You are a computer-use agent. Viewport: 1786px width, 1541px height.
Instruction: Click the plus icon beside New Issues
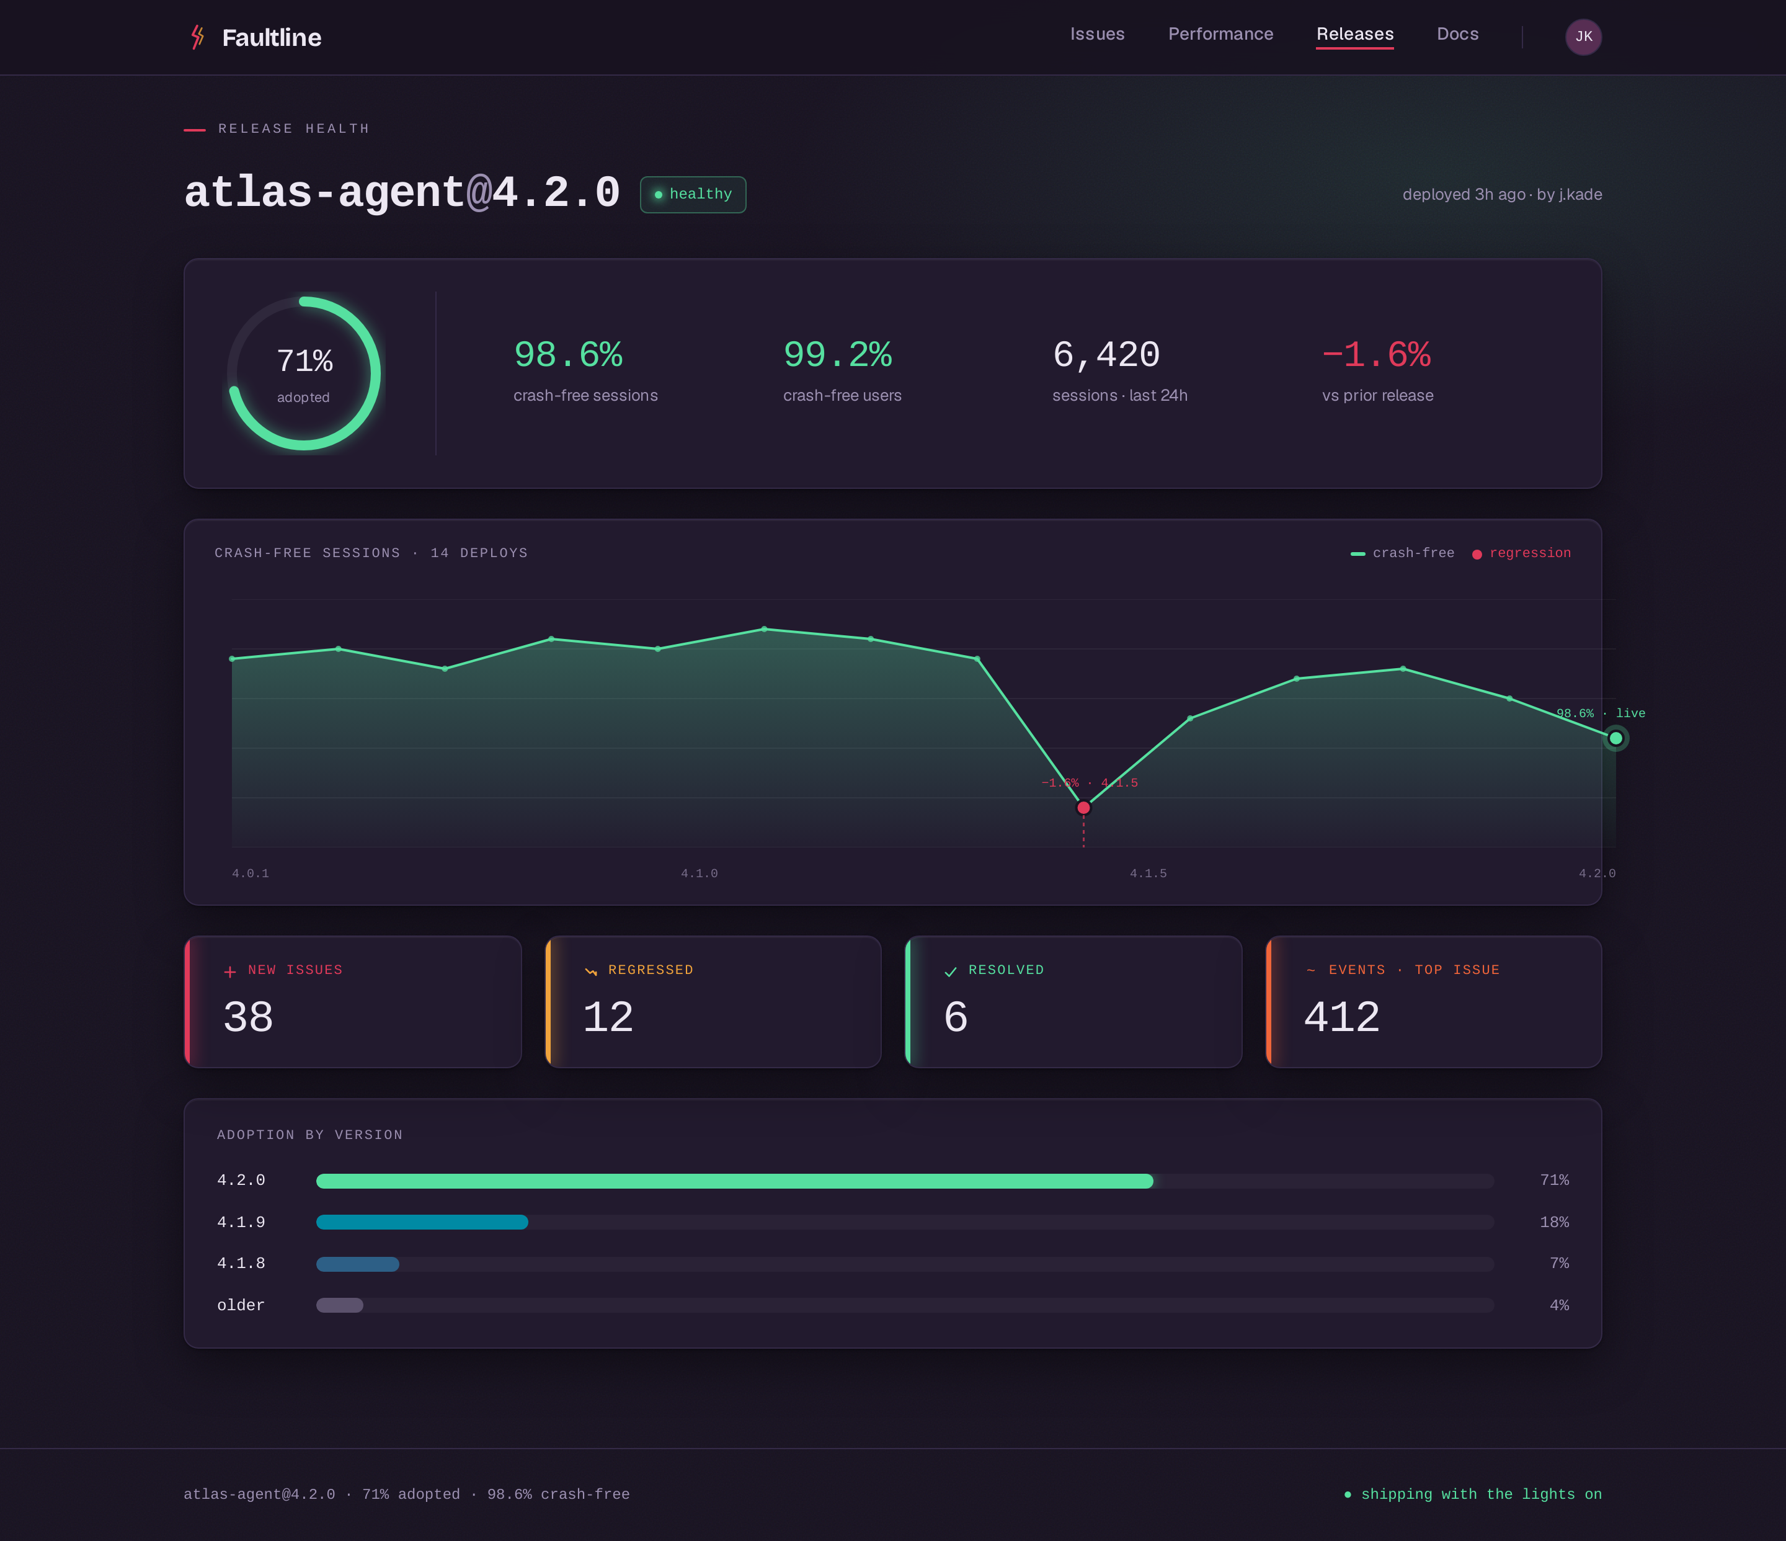[x=230, y=972]
